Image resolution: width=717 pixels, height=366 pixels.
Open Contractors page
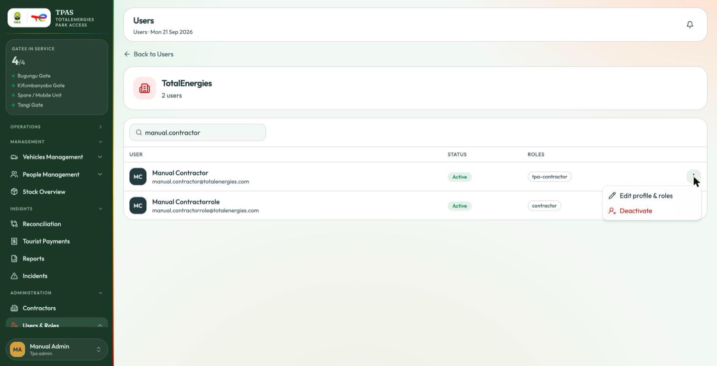tap(57, 308)
